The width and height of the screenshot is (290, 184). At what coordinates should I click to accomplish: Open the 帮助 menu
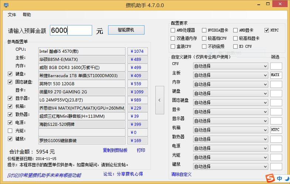pyautogui.click(x=27, y=15)
